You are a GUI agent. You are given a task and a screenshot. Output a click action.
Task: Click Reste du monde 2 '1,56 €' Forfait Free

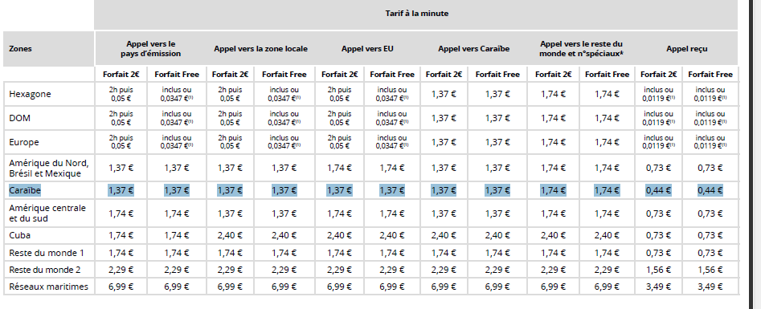pos(710,270)
